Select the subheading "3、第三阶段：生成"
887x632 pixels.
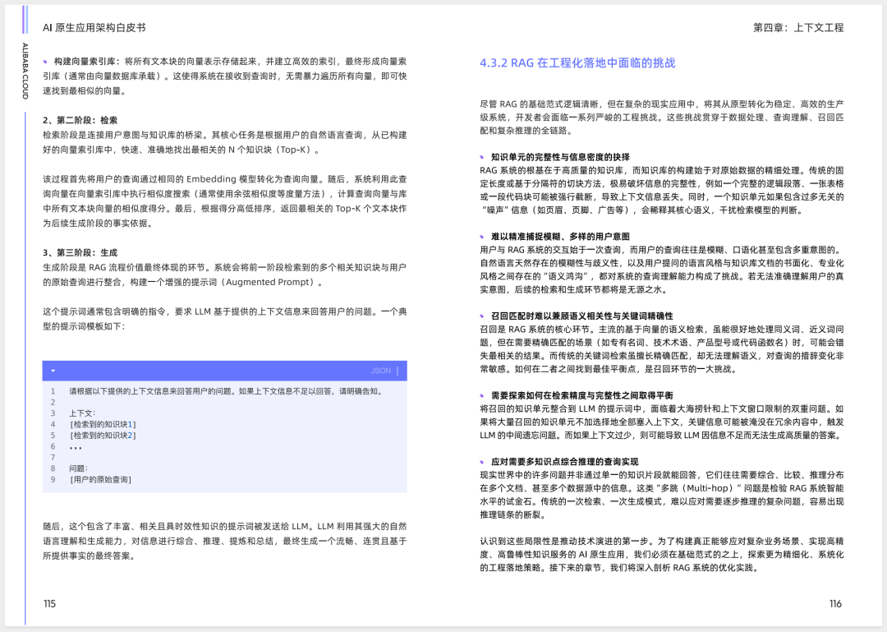[80, 252]
